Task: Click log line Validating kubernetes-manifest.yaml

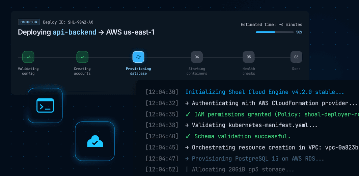Action: [251, 125]
